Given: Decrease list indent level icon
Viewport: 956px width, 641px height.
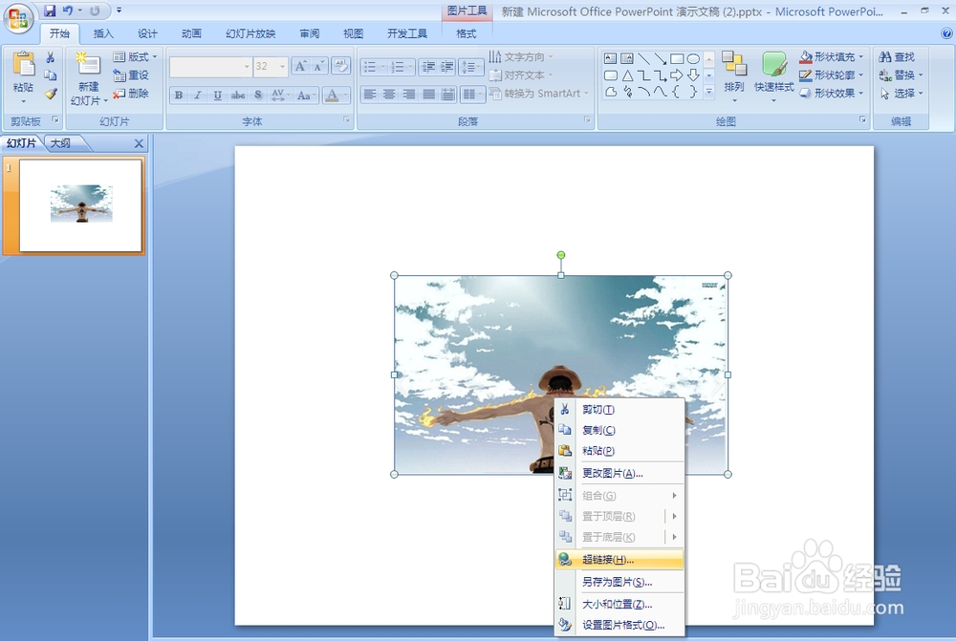Looking at the screenshot, I should pyautogui.click(x=428, y=67).
